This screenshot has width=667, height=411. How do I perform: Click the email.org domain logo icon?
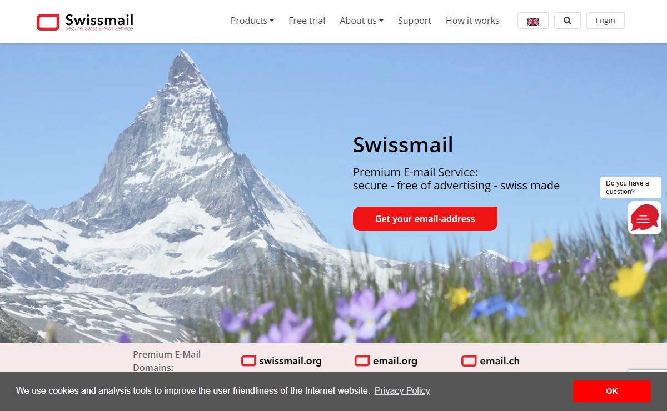coord(362,361)
